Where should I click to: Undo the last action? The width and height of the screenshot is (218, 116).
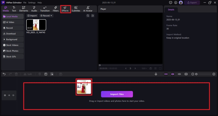click(4, 74)
